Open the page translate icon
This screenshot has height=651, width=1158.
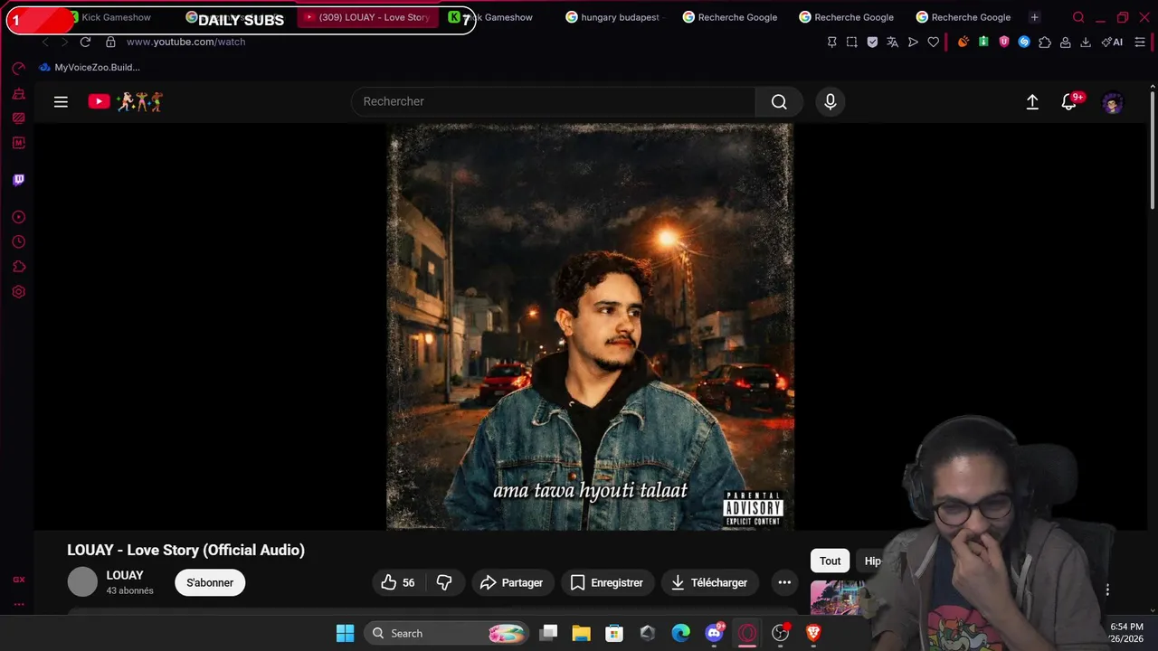892,42
